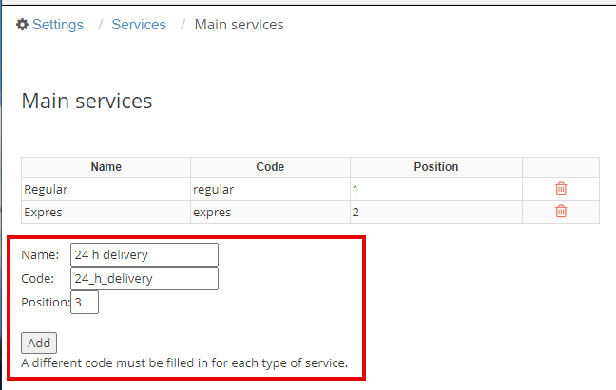Select the regular code cell

coord(270,190)
